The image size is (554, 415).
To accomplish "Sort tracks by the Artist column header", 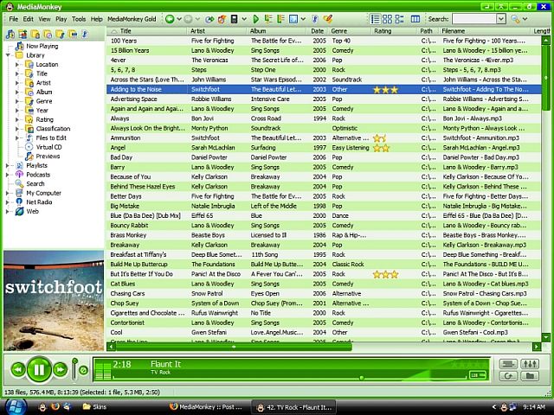I will 216,31.
